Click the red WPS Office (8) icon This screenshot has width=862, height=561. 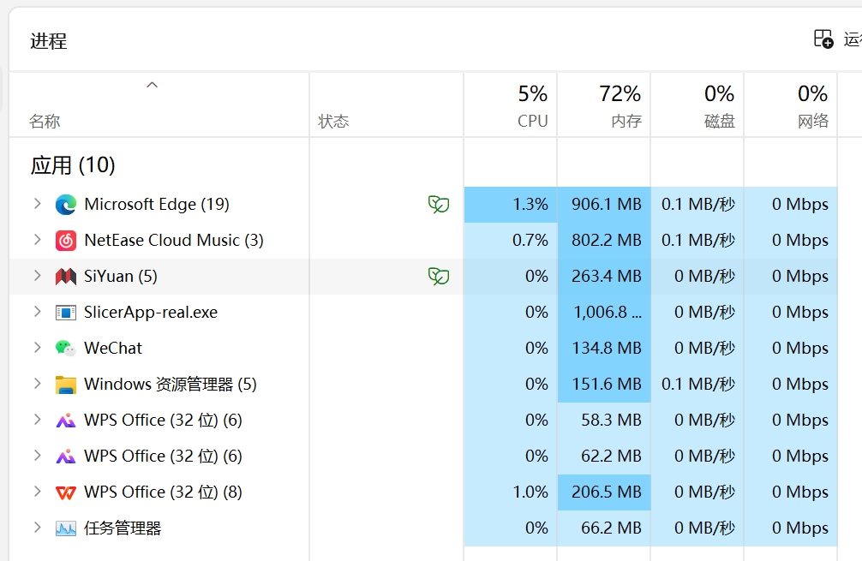(x=66, y=492)
